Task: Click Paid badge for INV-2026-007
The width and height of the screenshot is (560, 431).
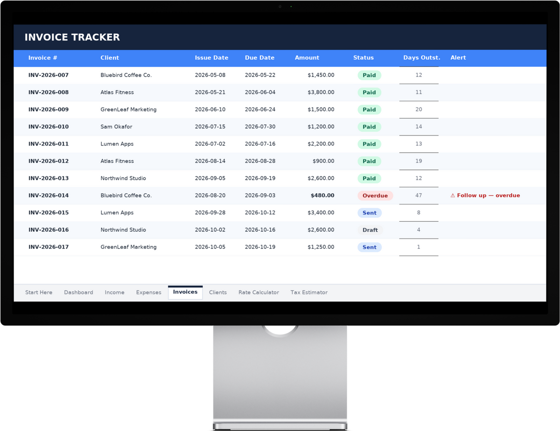Action: point(369,75)
